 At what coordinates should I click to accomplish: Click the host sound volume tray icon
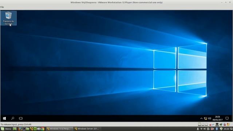point(205,129)
